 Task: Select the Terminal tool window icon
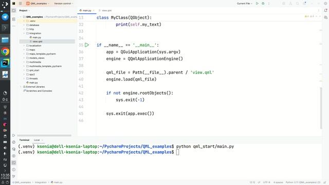pos(14,163)
